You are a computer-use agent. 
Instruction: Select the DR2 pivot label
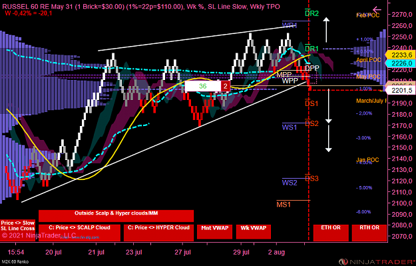coord(312,13)
